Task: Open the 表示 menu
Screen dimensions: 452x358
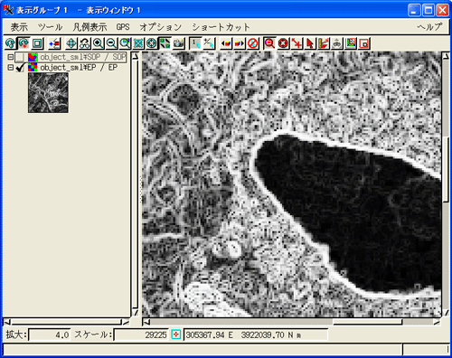Action: pyautogui.click(x=19, y=27)
